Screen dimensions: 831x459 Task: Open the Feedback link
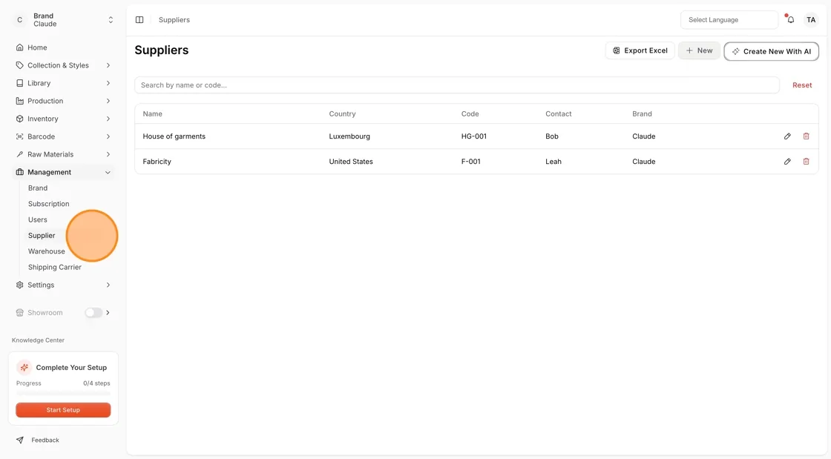[x=45, y=440]
